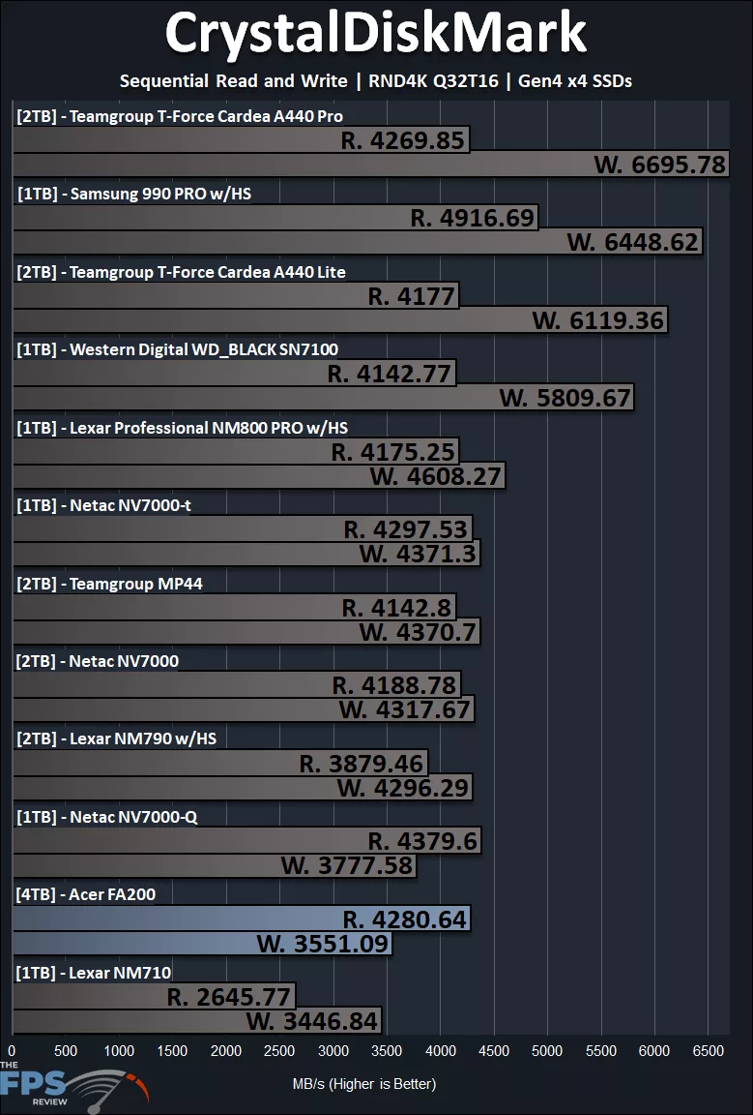Image resolution: width=753 pixels, height=1115 pixels.
Task: Click the R. 4916.69 read value
Action: click(x=473, y=218)
